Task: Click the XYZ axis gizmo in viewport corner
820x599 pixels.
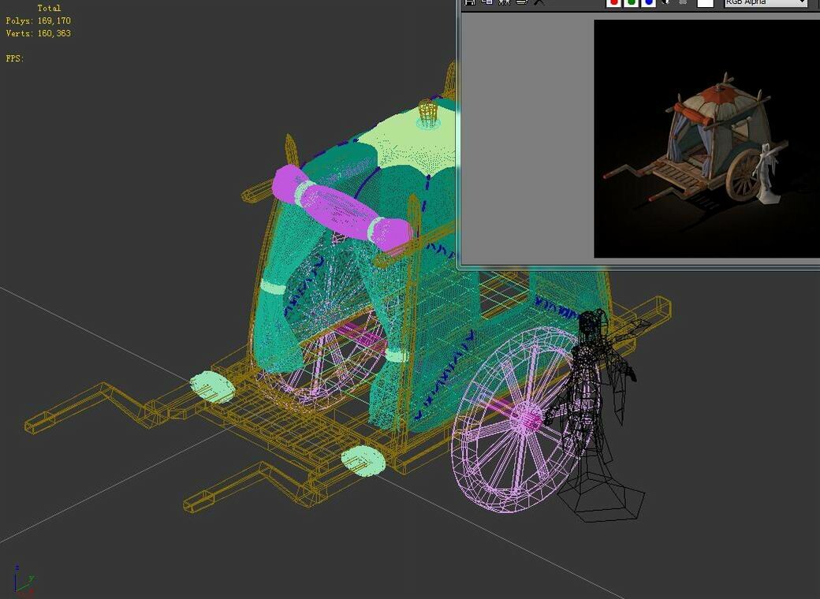Action: click(x=24, y=580)
